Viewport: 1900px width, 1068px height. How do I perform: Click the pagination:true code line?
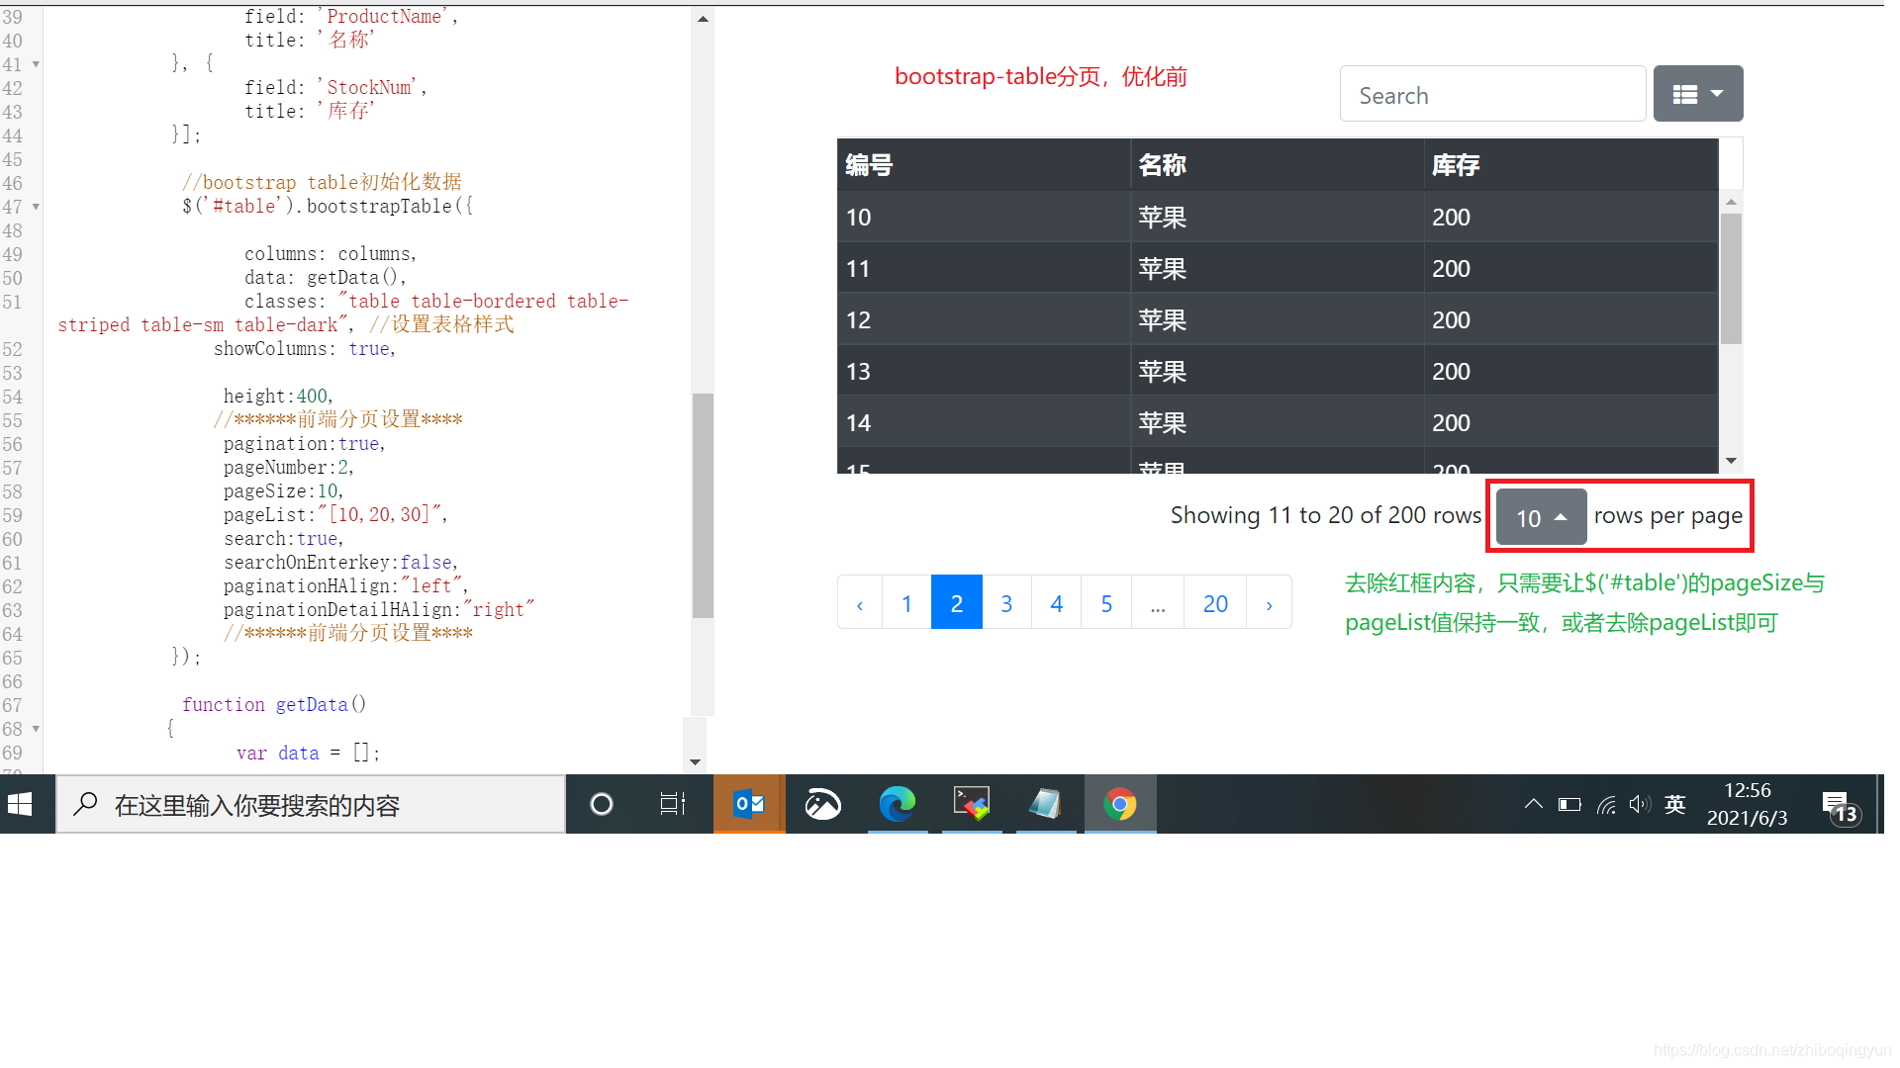(304, 444)
